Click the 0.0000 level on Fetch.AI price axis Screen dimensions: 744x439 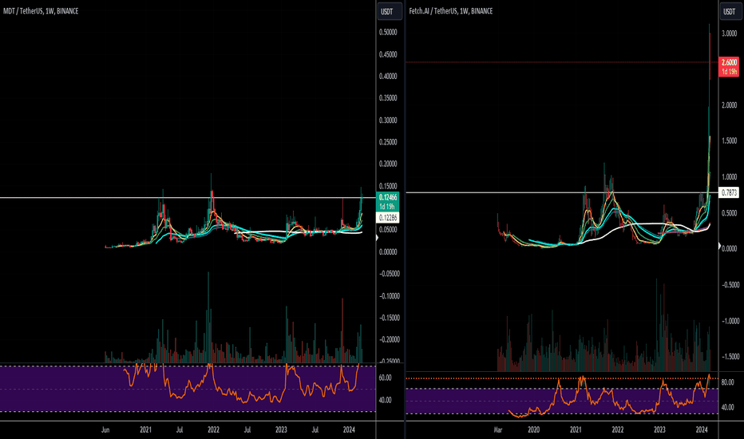(730, 249)
